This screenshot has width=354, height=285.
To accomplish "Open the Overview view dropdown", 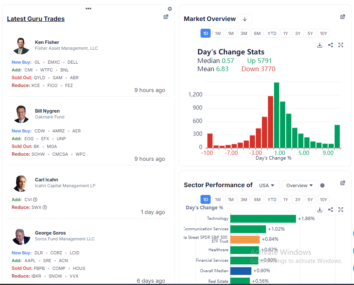I will coord(300,186).
